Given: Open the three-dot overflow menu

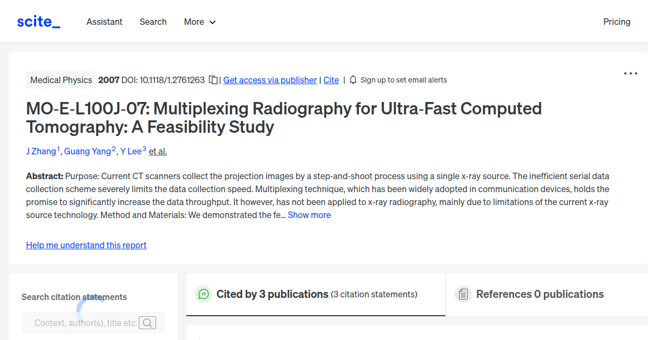Looking at the screenshot, I should [630, 73].
